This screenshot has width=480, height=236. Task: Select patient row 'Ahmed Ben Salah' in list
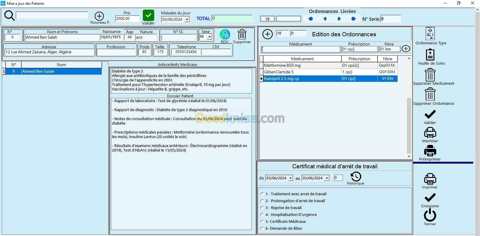pos(53,71)
